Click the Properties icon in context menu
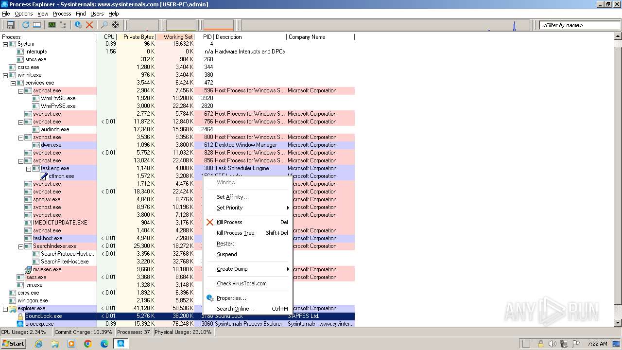Viewport: 622px width, 350px height. (210, 298)
